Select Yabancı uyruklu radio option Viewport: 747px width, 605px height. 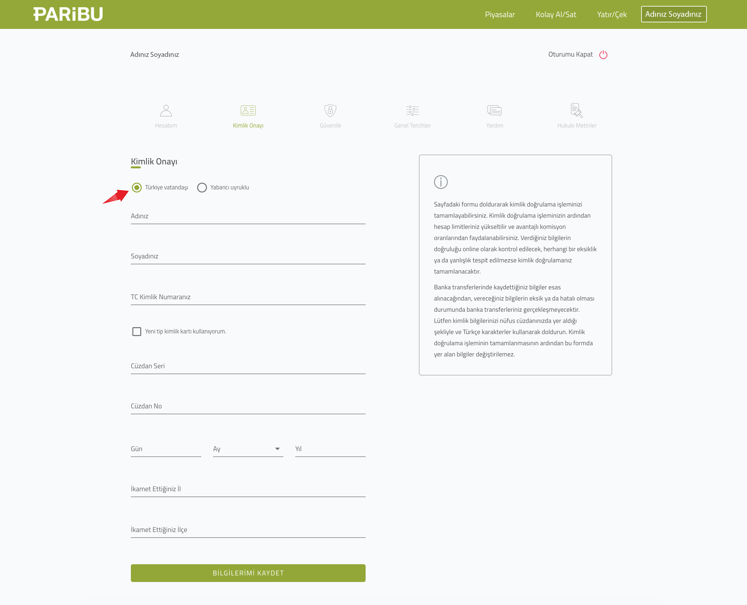point(202,187)
